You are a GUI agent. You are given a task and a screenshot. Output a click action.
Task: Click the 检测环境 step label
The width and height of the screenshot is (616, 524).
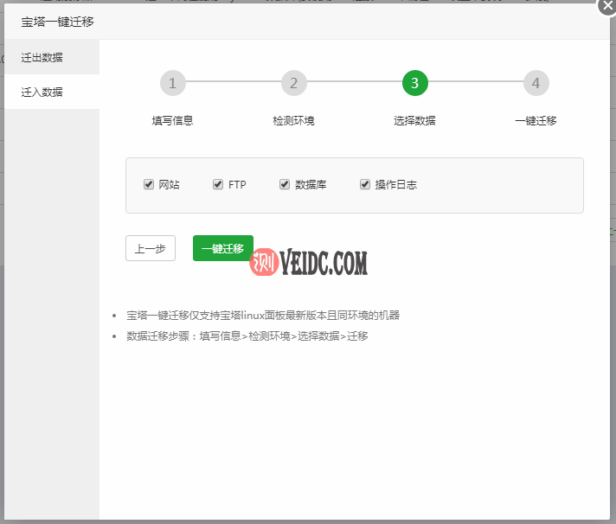[x=293, y=120]
